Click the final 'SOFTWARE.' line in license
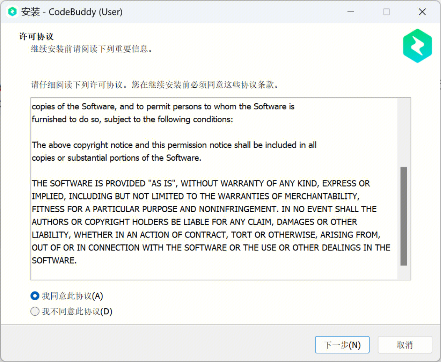 point(54,260)
